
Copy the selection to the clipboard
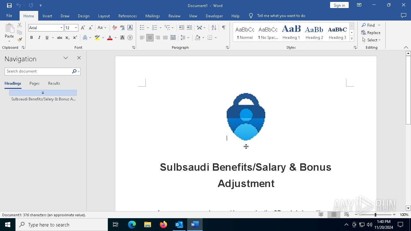(20, 32)
